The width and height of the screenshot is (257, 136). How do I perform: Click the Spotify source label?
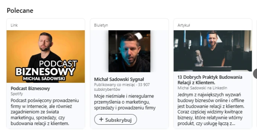[17, 94]
